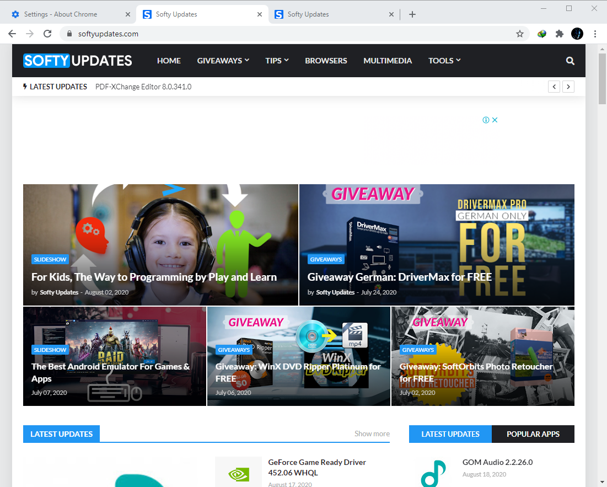The width and height of the screenshot is (607, 487).
Task: Expand the GIVEAWAYS dropdown menu
Action: [223, 61]
